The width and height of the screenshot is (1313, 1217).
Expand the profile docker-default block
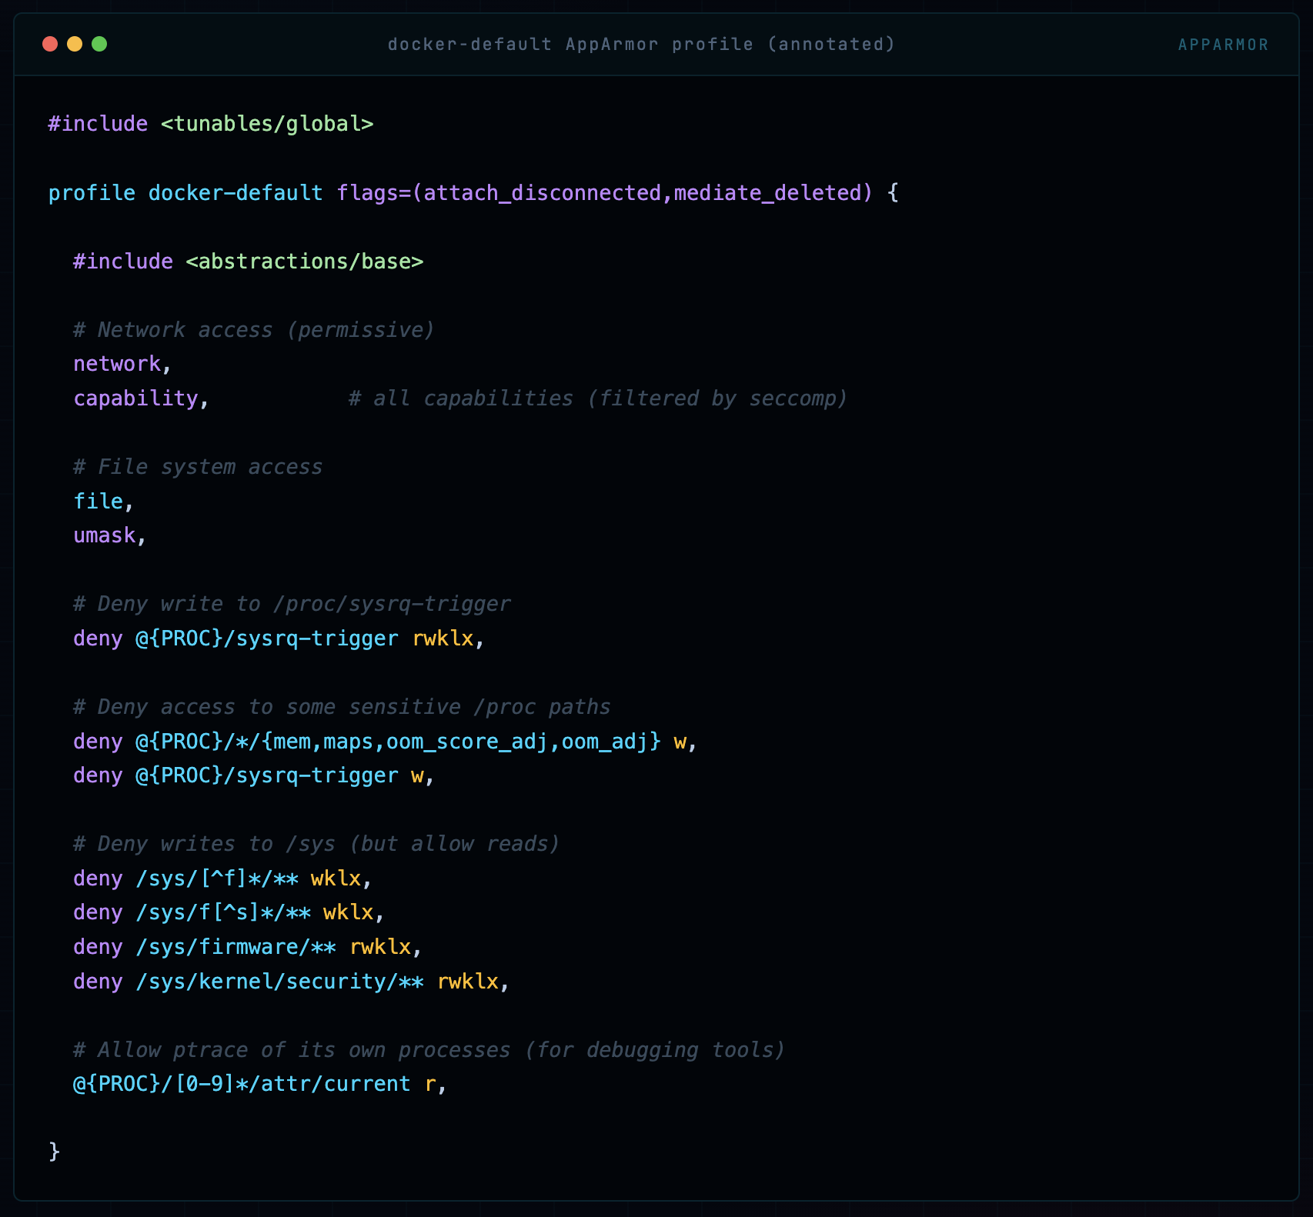(185, 193)
